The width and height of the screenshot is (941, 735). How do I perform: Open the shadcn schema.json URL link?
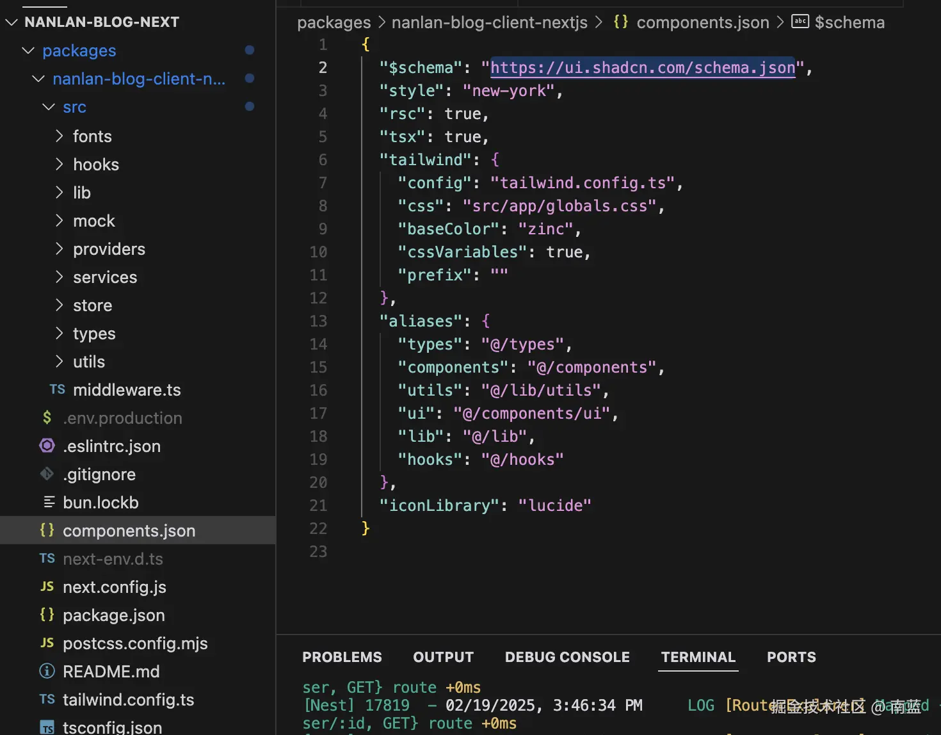tap(643, 68)
